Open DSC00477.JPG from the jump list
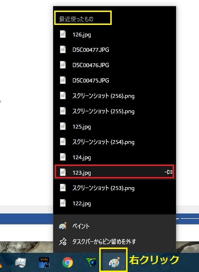 (115, 49)
